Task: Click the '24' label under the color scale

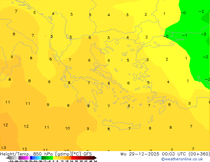Action: coord(72,161)
